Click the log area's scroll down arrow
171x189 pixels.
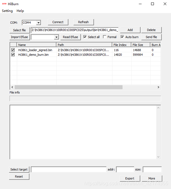click(x=158, y=157)
